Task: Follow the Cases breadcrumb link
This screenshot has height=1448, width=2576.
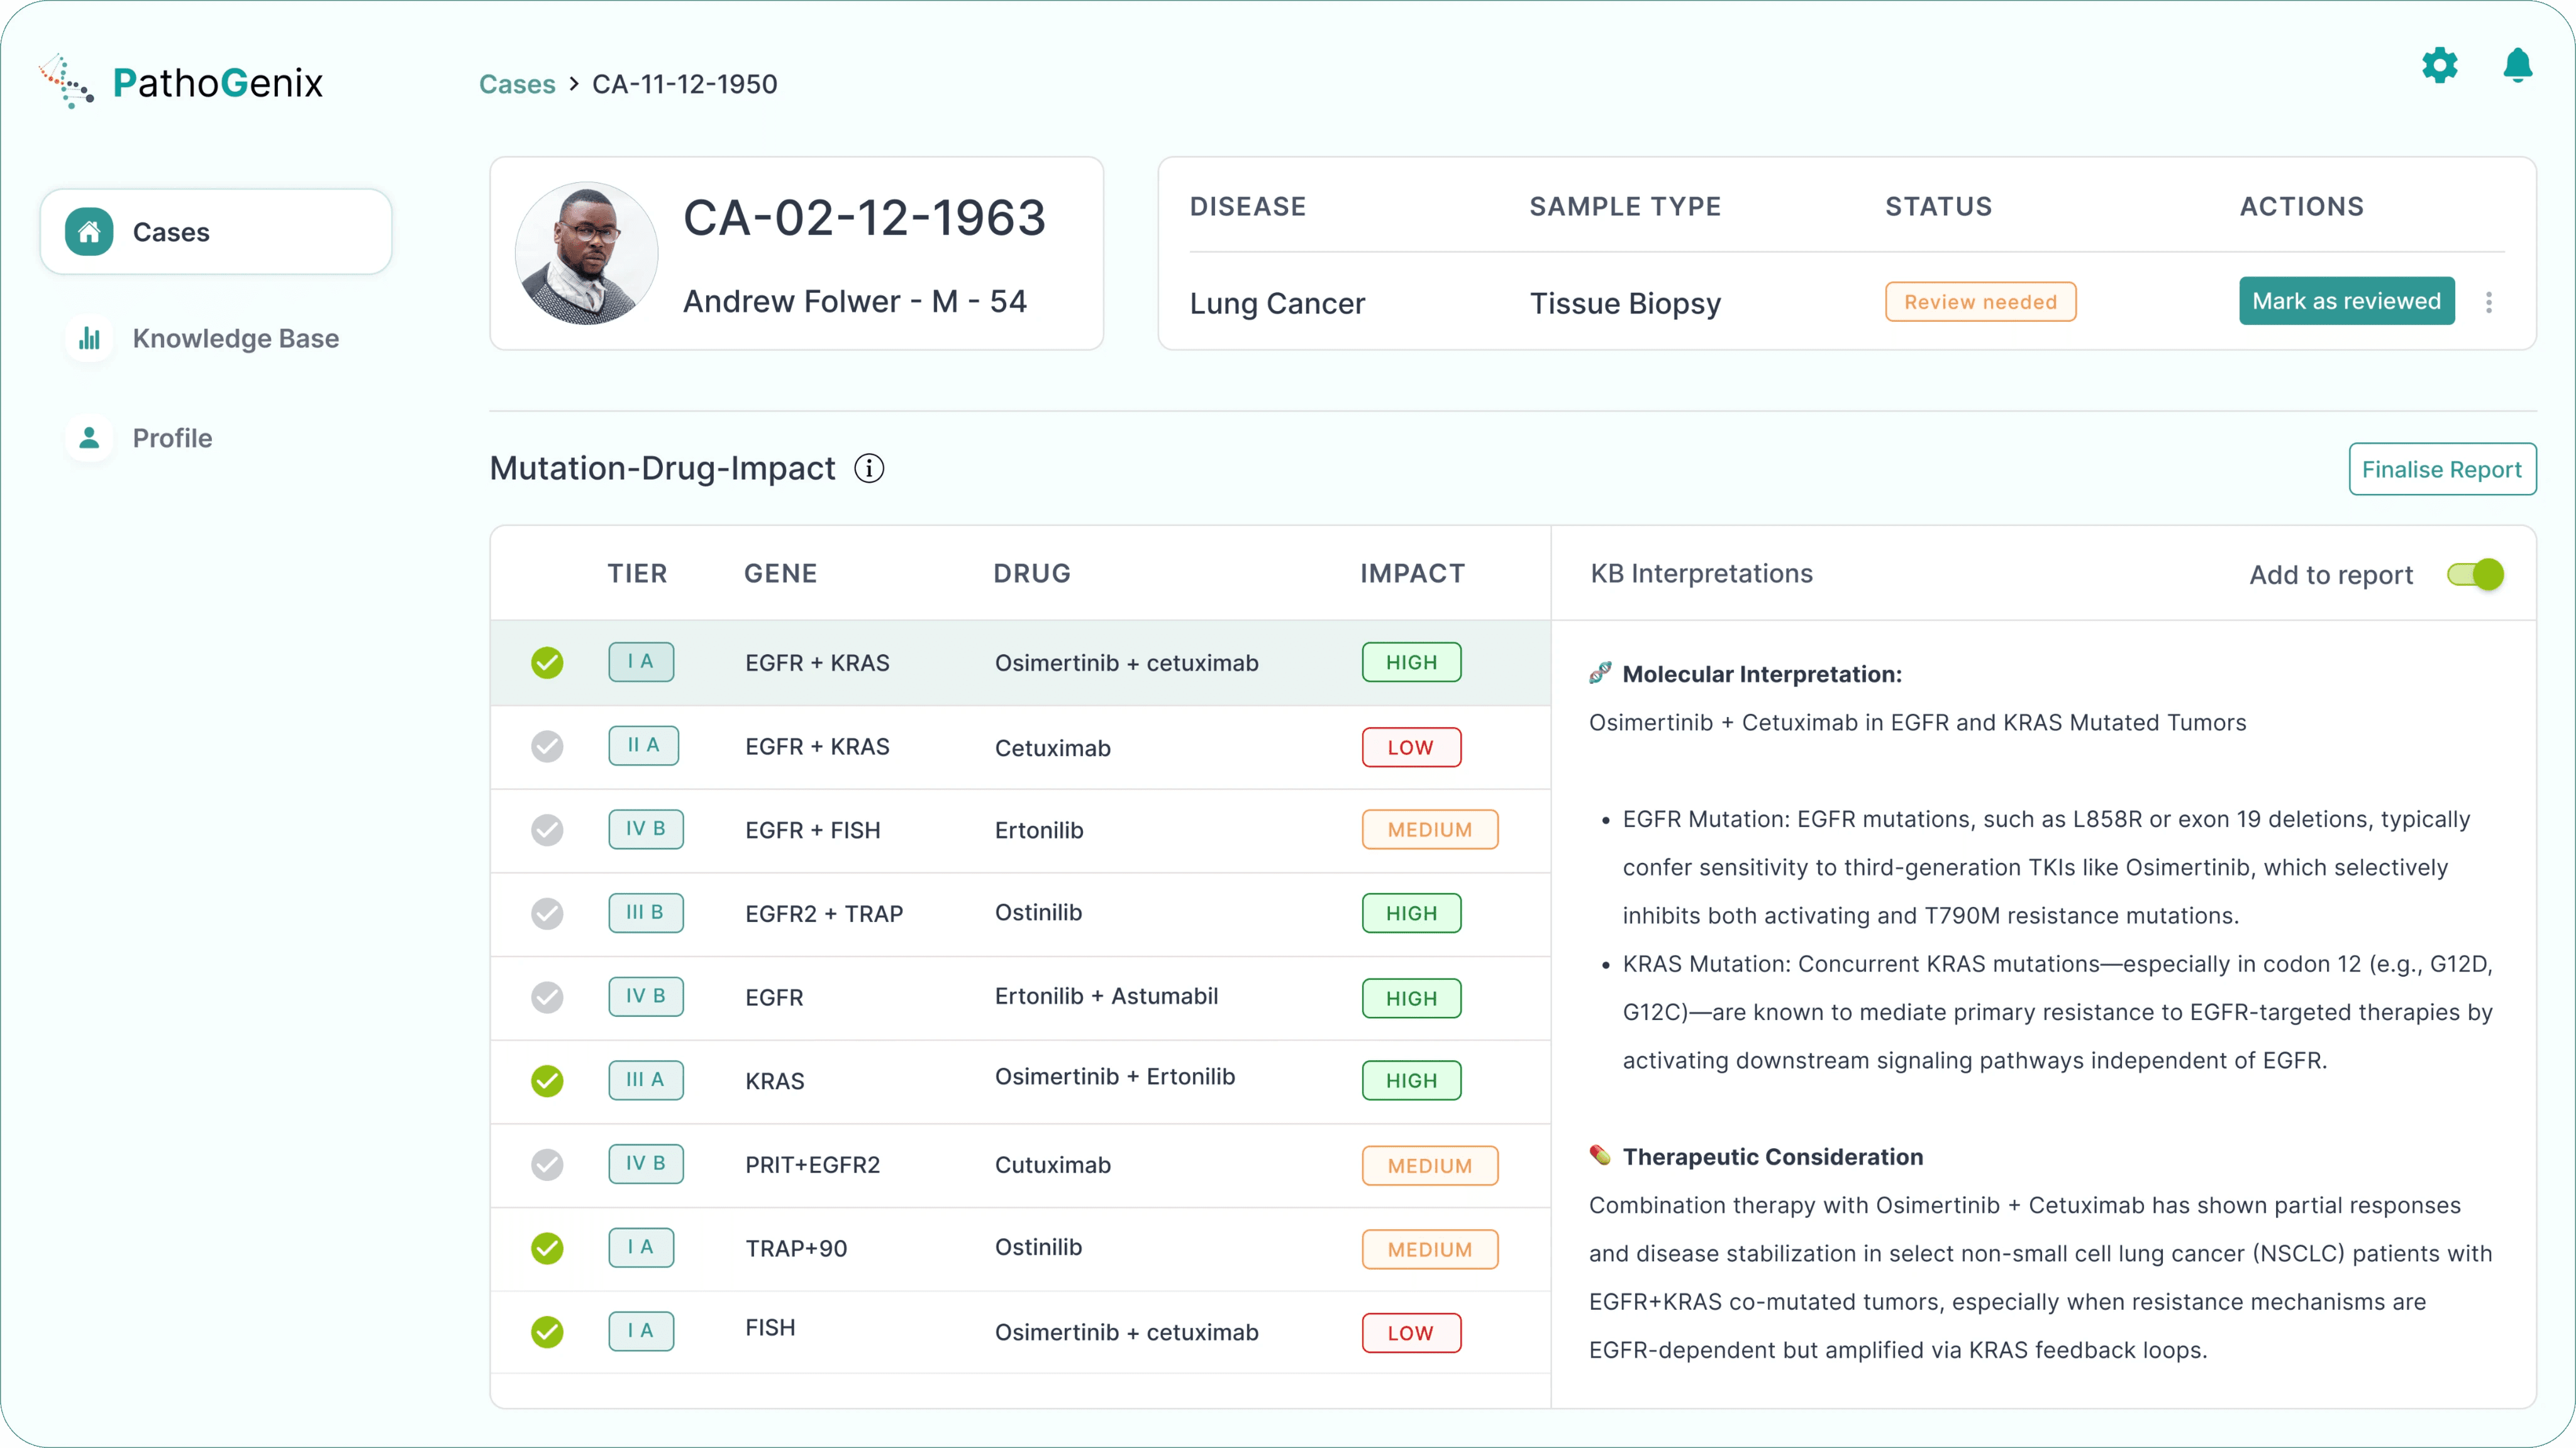Action: (517, 84)
